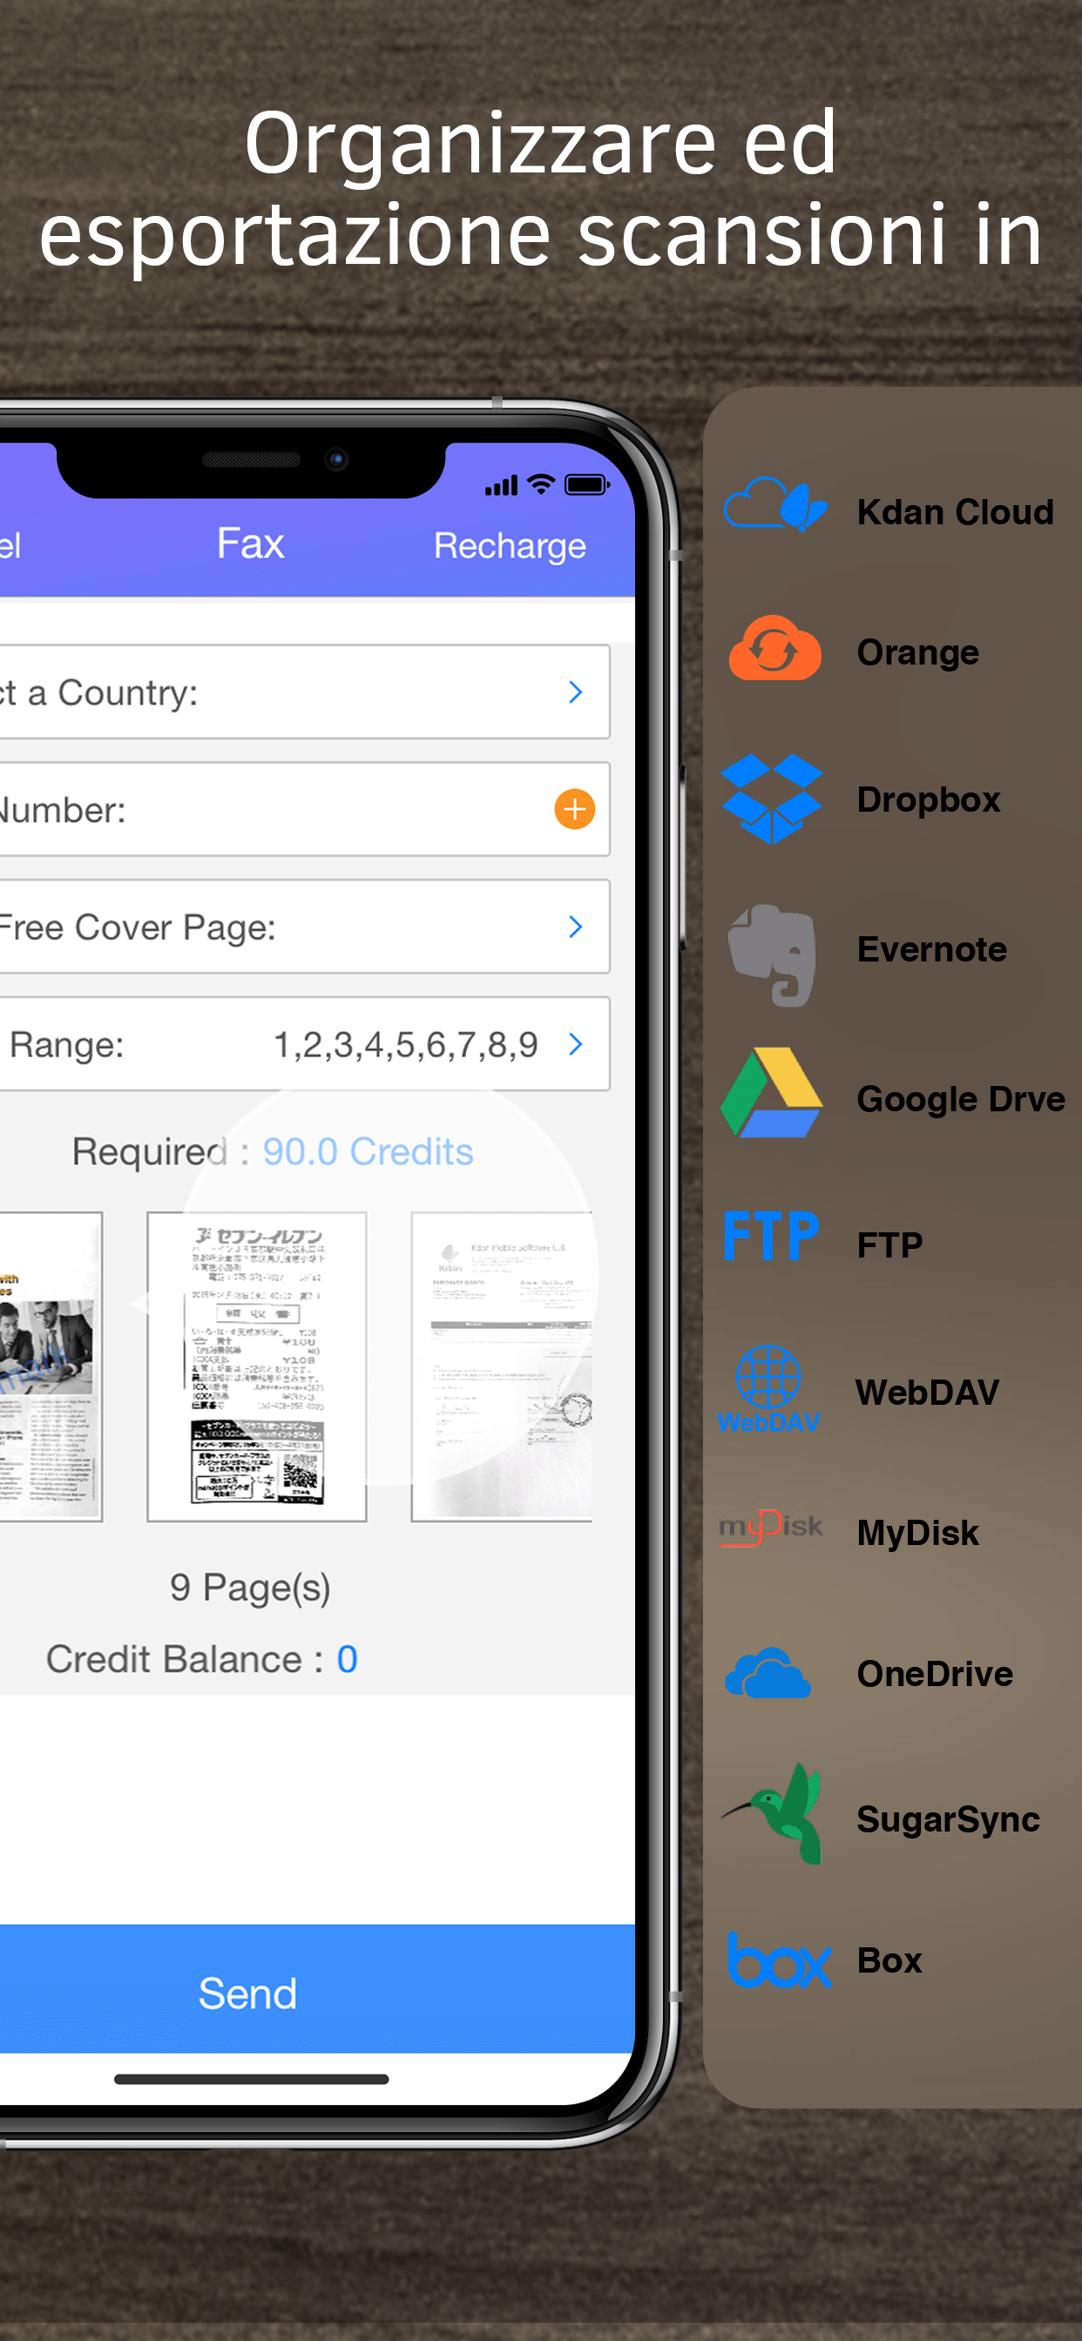
Task: Tap Recharge in the Fax header
Action: [x=511, y=546]
